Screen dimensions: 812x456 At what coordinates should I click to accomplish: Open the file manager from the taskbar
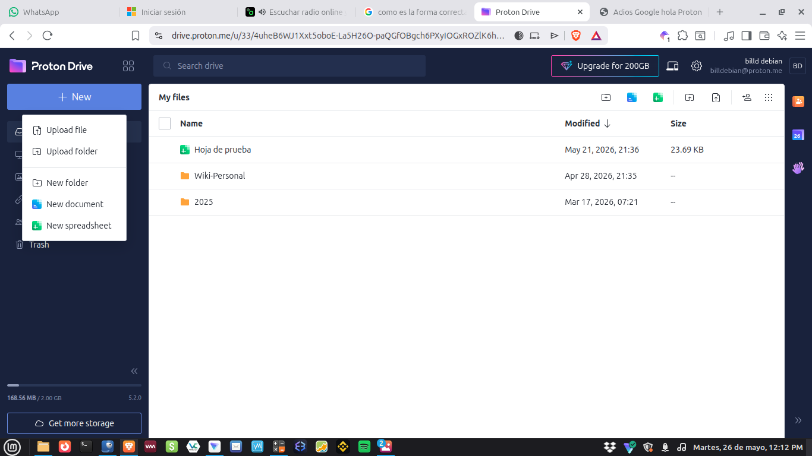click(x=43, y=446)
